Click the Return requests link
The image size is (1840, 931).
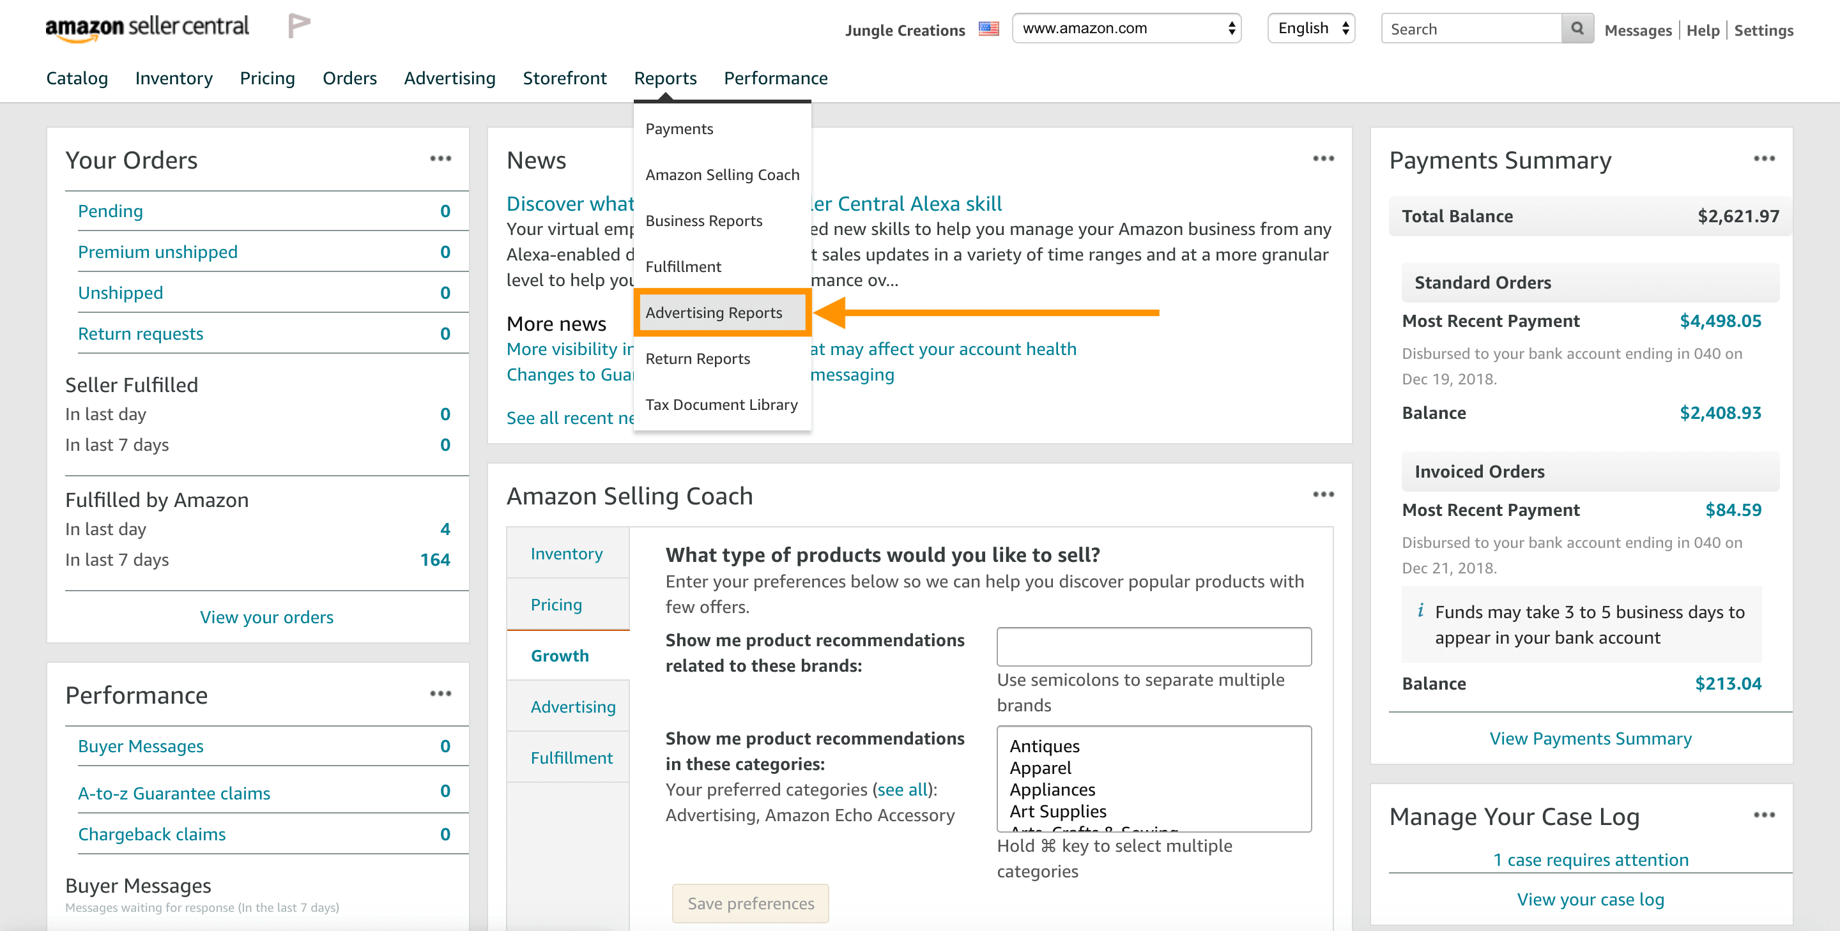click(140, 333)
